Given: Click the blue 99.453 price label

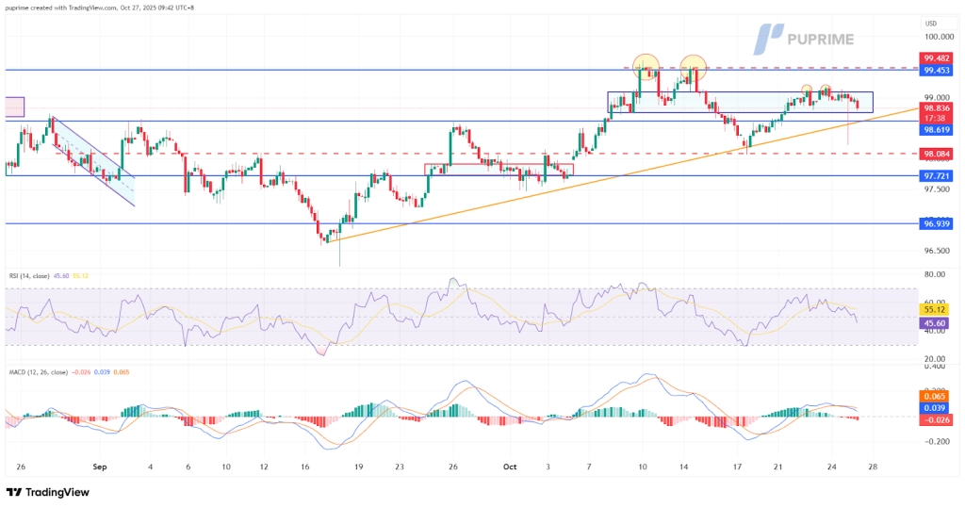Looking at the screenshot, I should [x=937, y=71].
